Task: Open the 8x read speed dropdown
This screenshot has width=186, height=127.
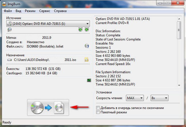Action: tap(159, 98)
